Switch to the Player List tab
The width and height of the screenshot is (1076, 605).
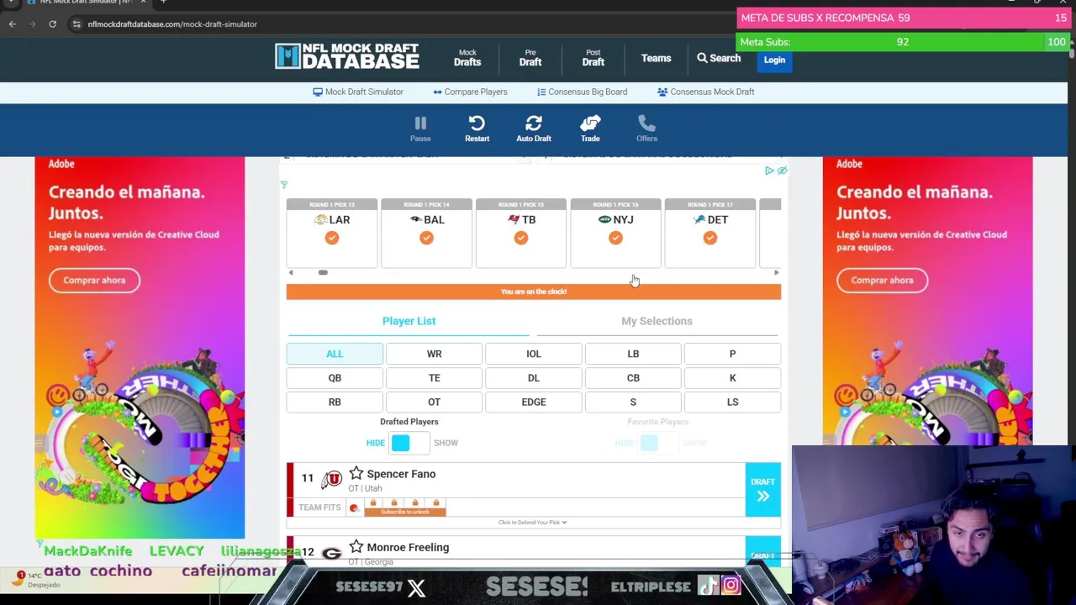click(x=409, y=321)
